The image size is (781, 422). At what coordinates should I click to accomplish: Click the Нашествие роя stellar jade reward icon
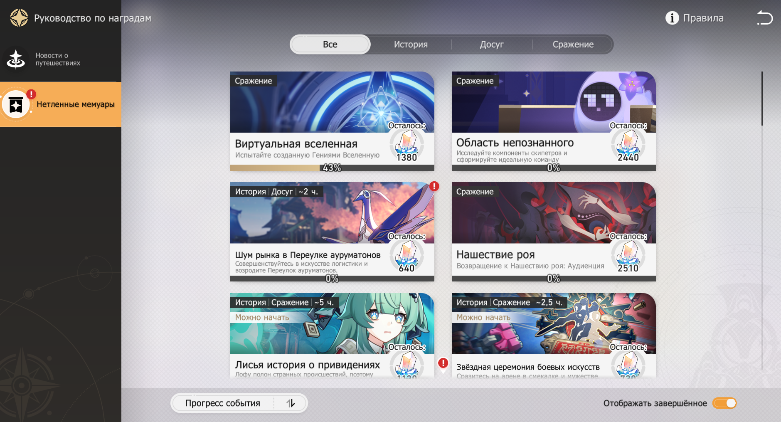[628, 254]
